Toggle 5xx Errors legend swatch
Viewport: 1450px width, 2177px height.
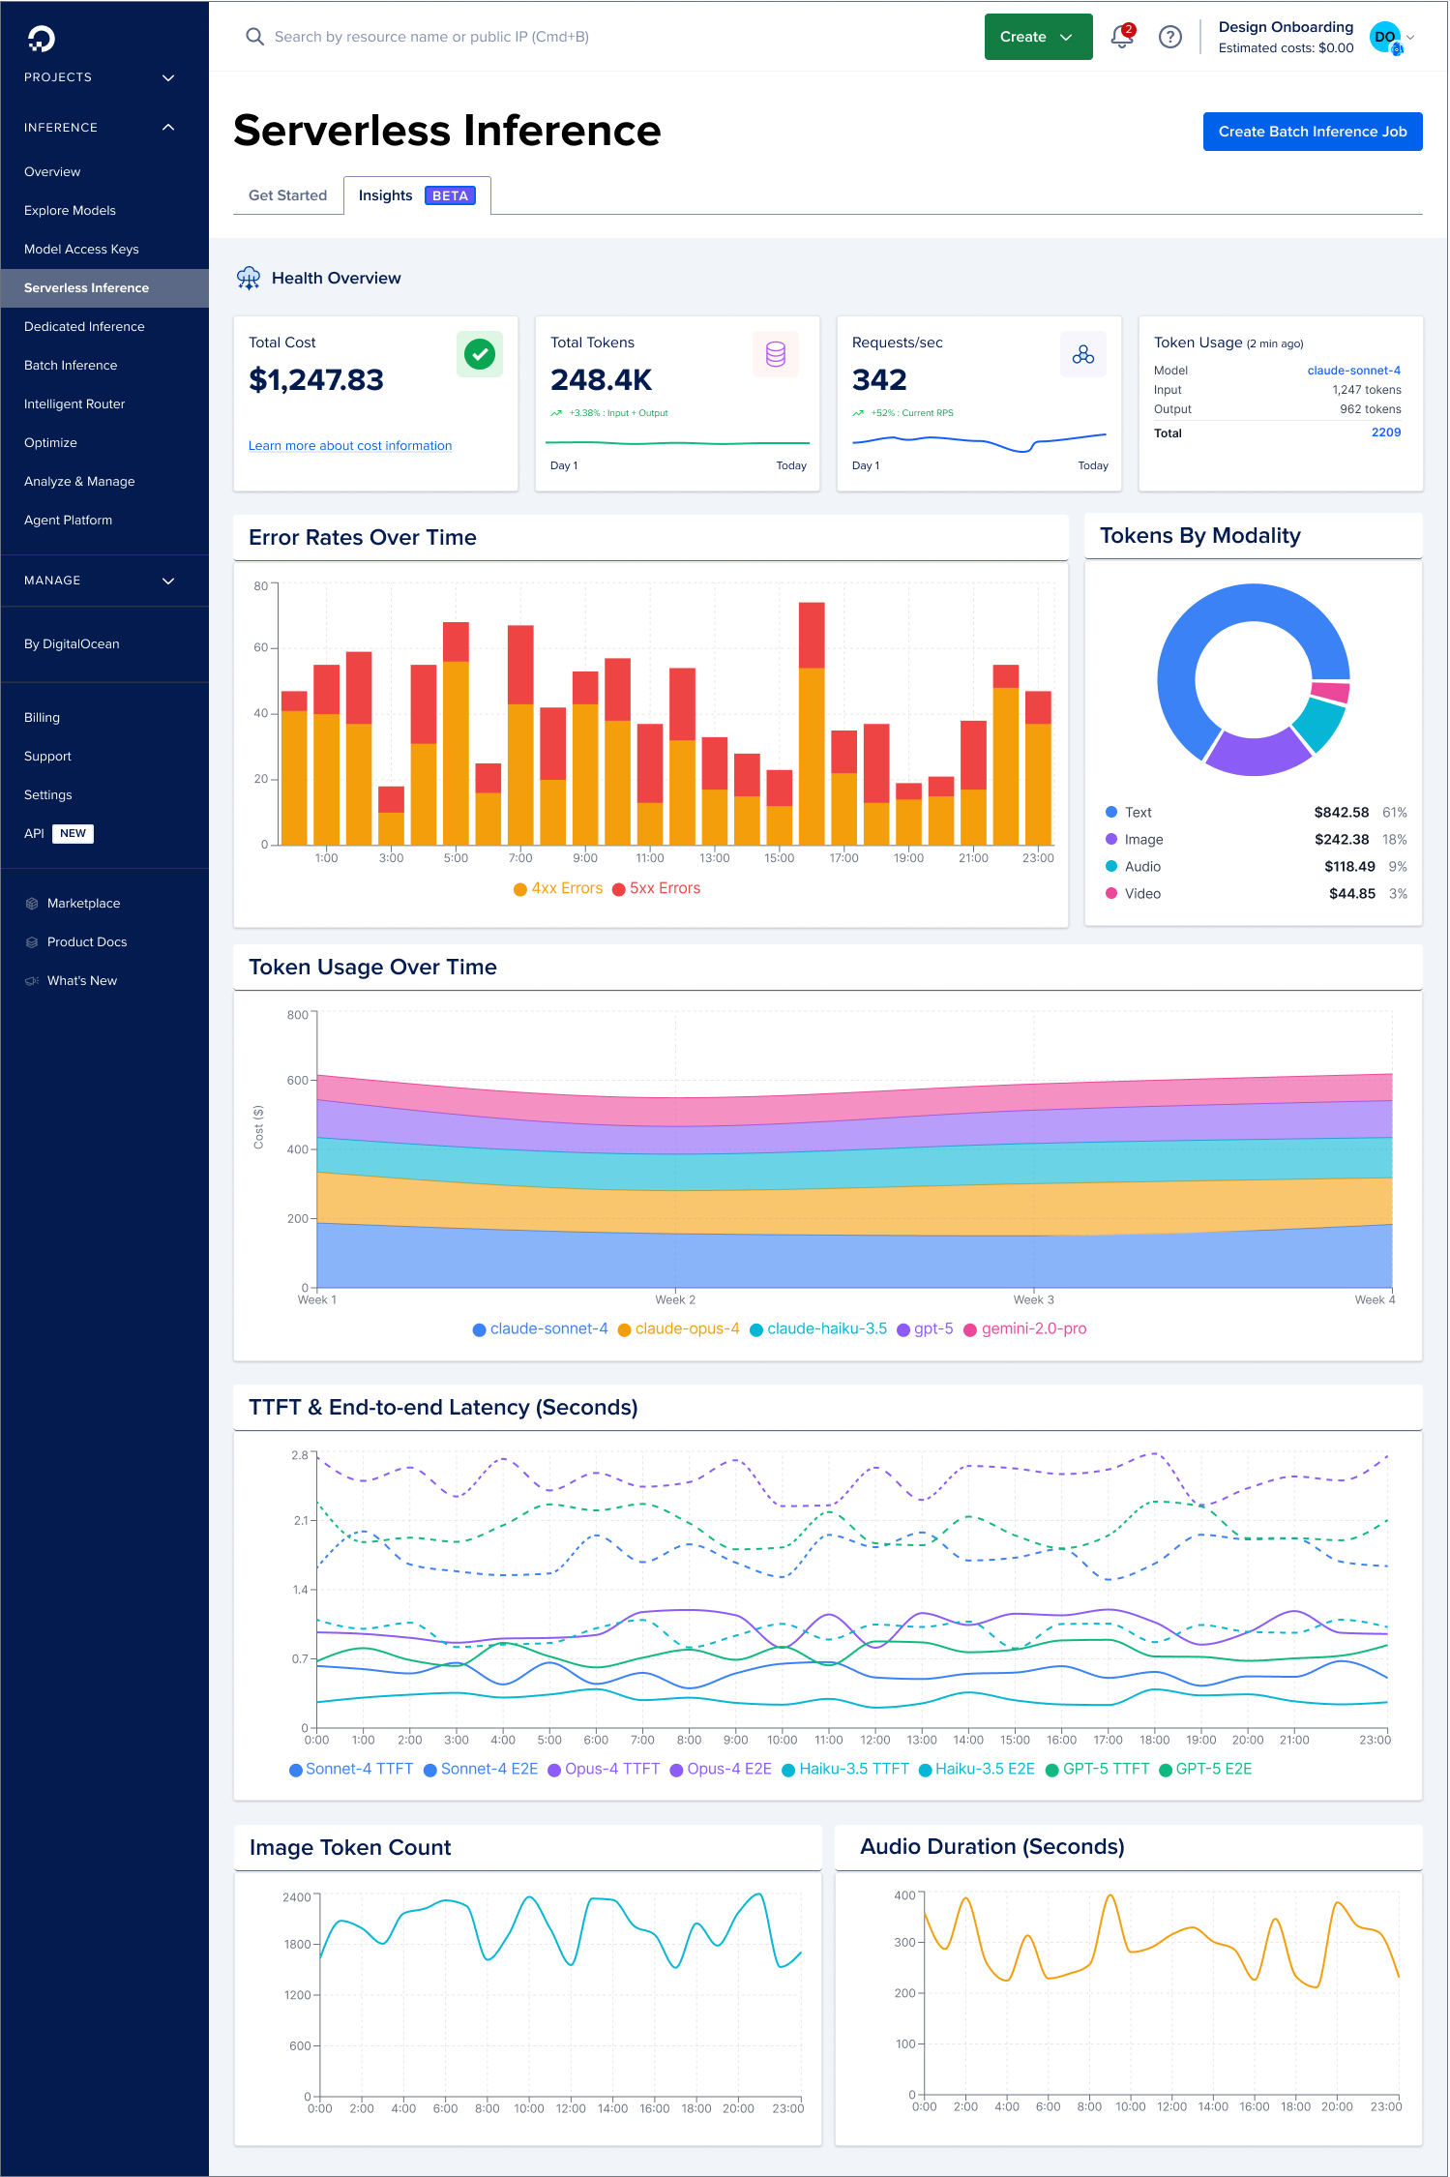pyautogui.click(x=619, y=889)
